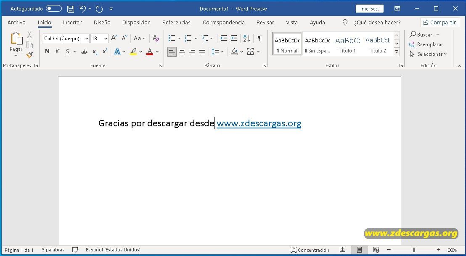Click the Compartir button
This screenshot has width=466, height=256.
(x=440, y=23)
